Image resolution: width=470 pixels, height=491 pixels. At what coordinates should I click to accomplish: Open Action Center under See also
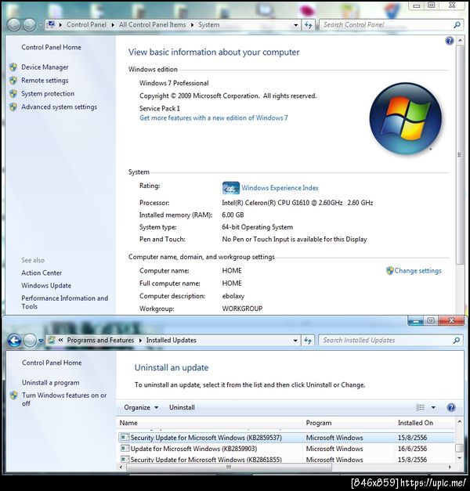pos(42,273)
